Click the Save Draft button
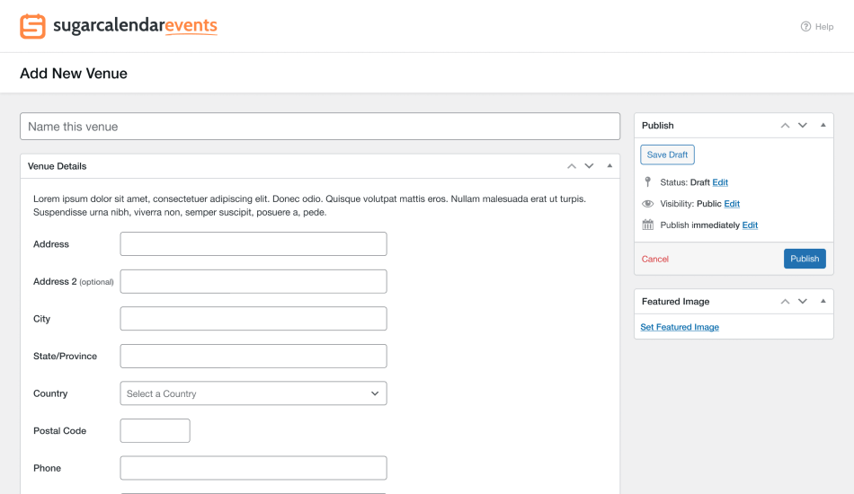Image resolution: width=854 pixels, height=494 pixels. (667, 154)
